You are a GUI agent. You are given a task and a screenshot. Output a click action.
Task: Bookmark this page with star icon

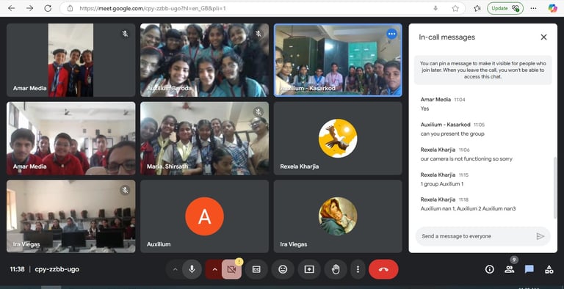[455, 8]
